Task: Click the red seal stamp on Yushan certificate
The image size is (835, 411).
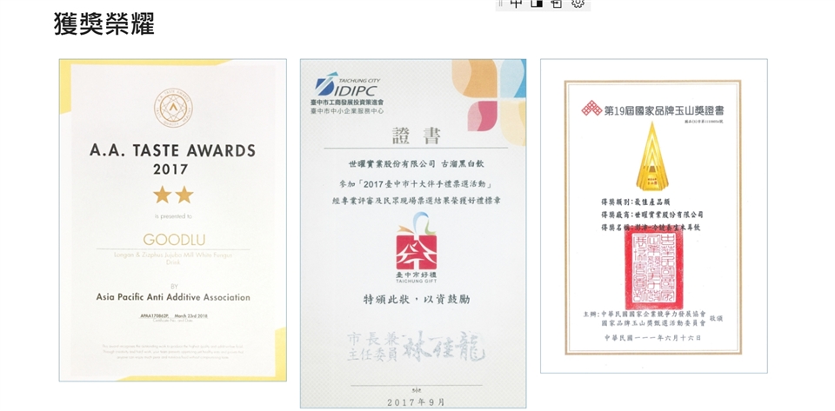Action: [653, 268]
